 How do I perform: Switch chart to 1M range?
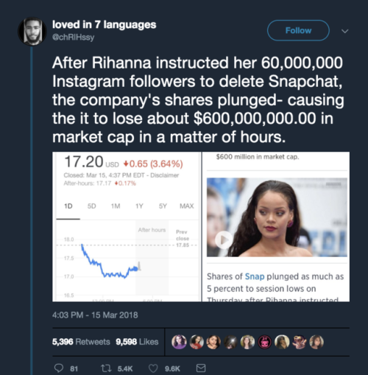(x=116, y=206)
